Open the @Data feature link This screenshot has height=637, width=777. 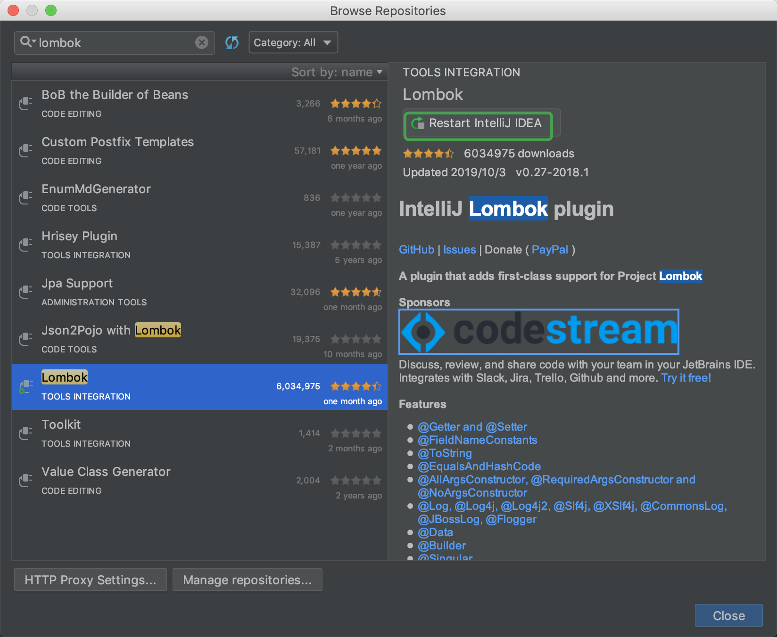(x=435, y=532)
